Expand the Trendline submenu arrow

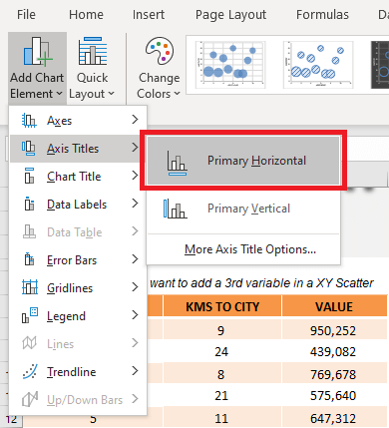click(135, 371)
